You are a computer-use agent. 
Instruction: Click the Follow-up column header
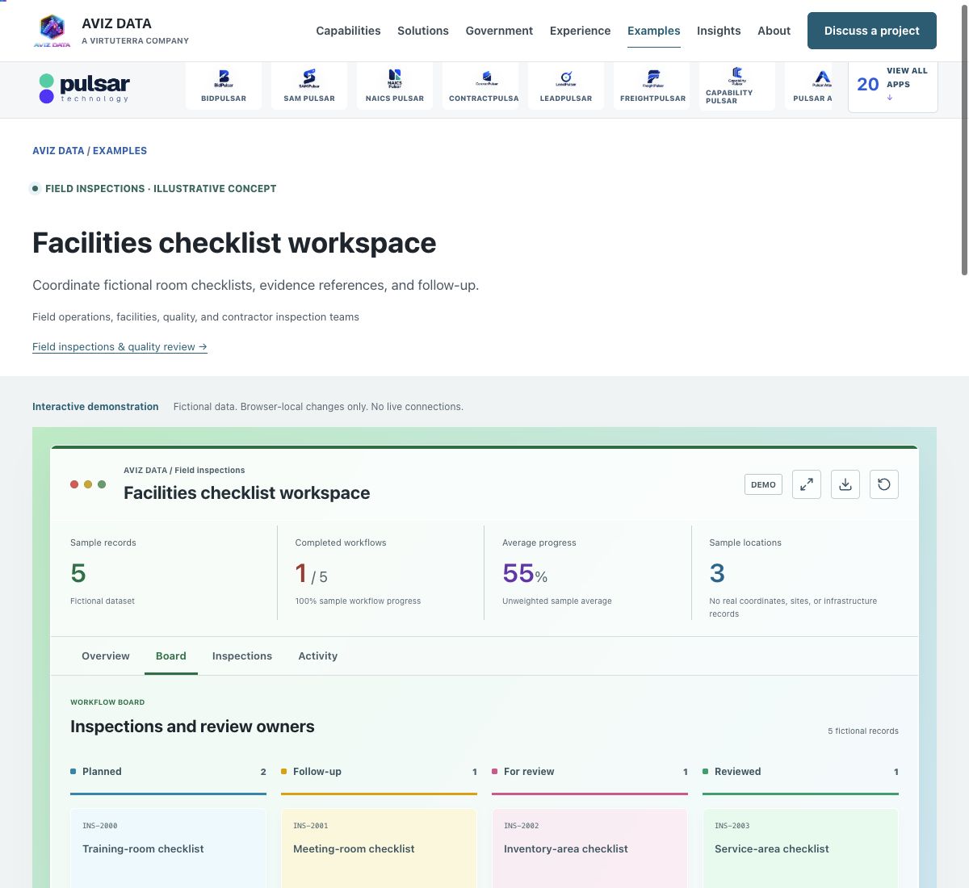pyautogui.click(x=379, y=772)
